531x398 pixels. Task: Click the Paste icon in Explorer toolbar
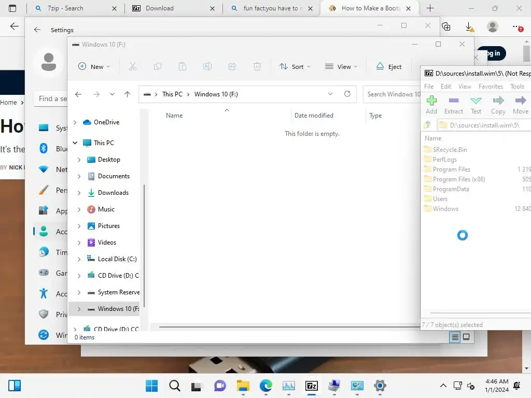click(183, 67)
